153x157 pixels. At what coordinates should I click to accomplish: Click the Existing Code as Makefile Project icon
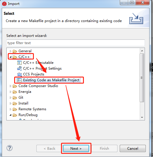point(19,80)
